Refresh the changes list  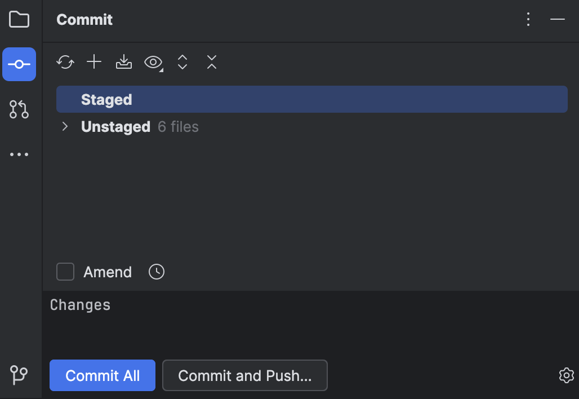(65, 62)
